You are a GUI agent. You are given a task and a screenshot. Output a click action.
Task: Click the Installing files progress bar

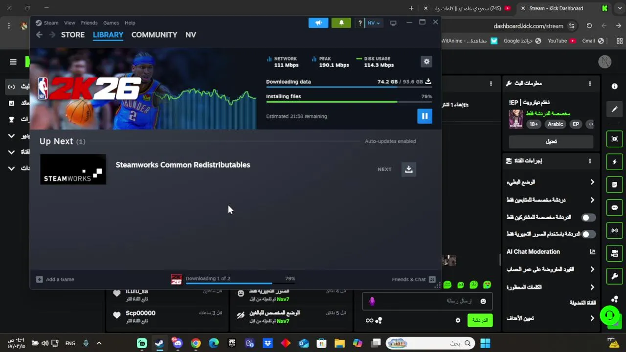click(349, 102)
